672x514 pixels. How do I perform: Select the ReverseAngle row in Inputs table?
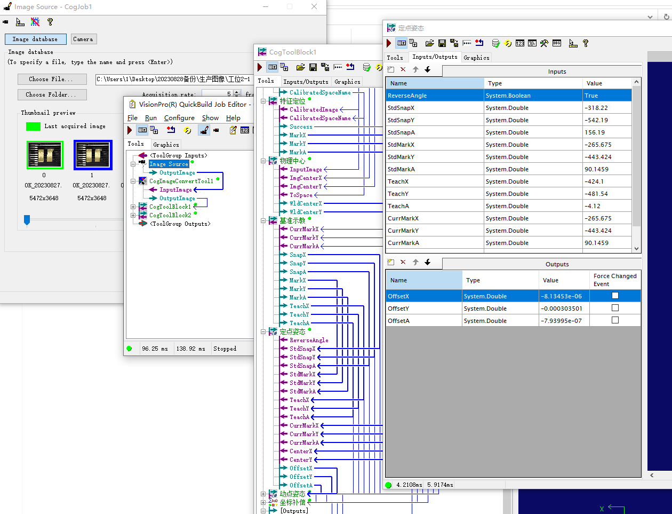(x=509, y=96)
